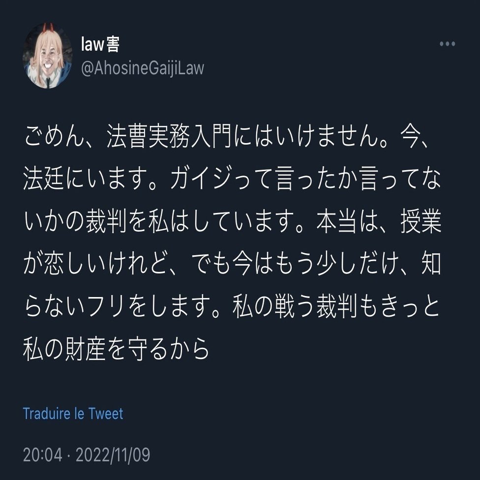Viewport: 480px width, 480px height.
Task: Click the tweet line starting with ごめん
Action: pos(226,136)
